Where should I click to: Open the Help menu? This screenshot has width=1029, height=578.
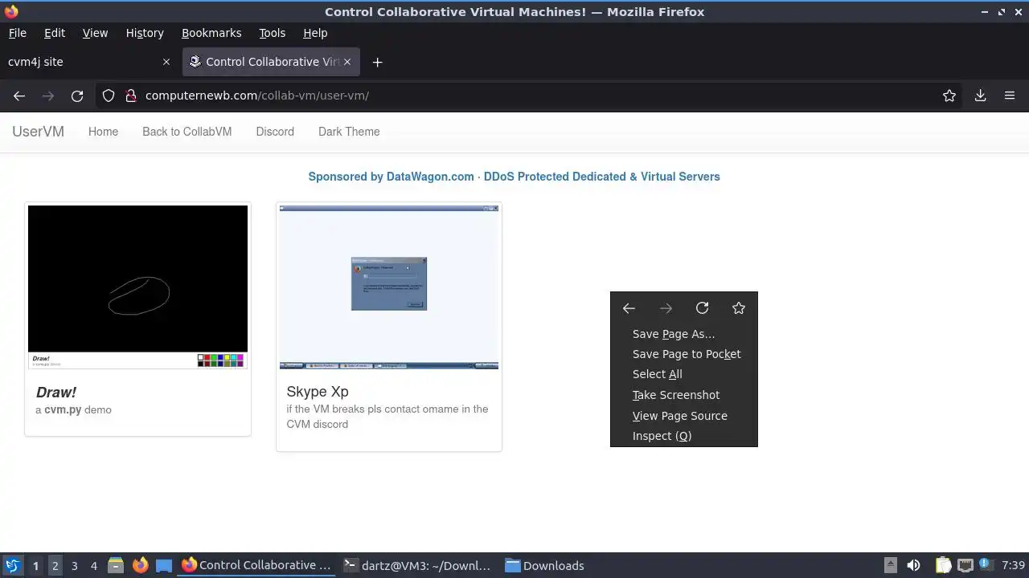(x=315, y=33)
